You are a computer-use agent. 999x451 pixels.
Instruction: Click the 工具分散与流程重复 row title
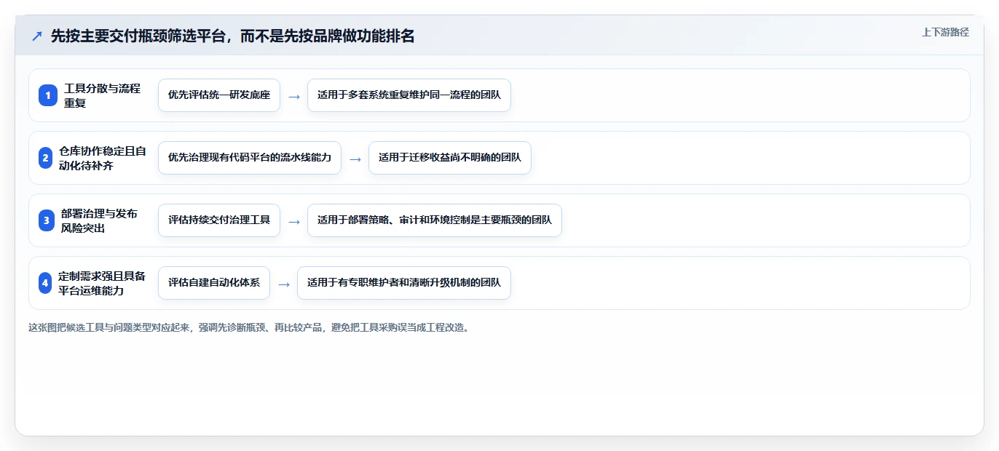pos(103,95)
